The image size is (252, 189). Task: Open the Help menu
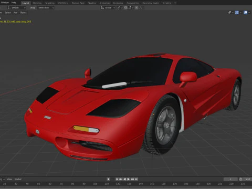point(14,3)
